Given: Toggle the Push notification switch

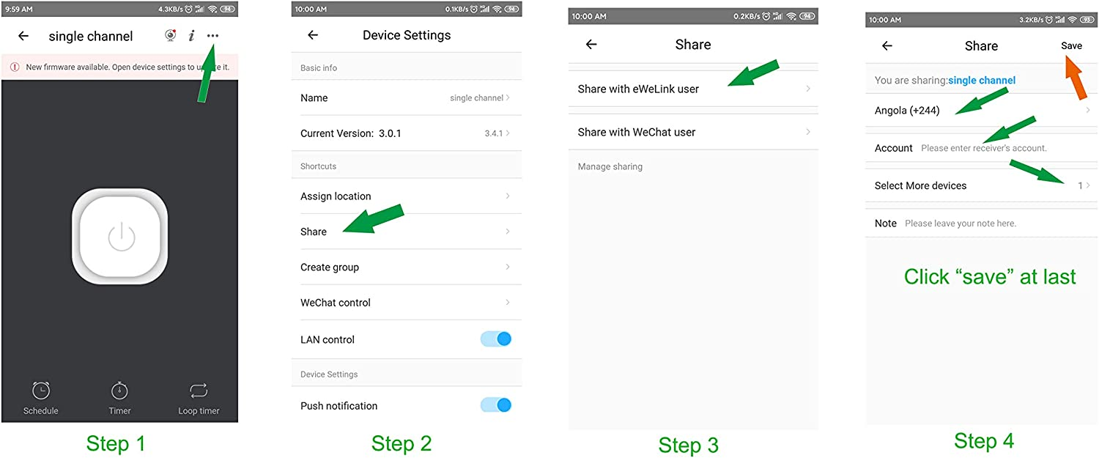Looking at the screenshot, I should pos(496,405).
